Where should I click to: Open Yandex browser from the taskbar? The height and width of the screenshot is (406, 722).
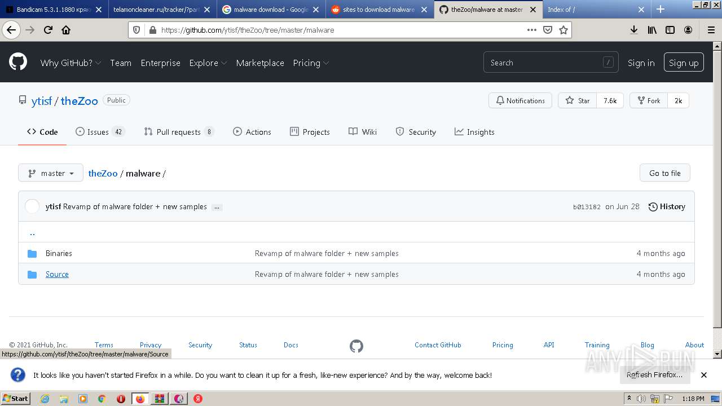tap(198, 398)
